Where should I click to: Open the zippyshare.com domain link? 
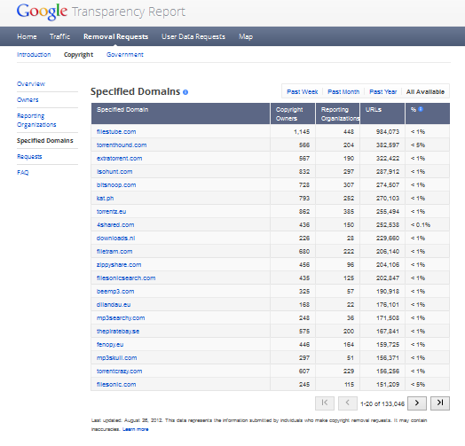tap(119, 265)
